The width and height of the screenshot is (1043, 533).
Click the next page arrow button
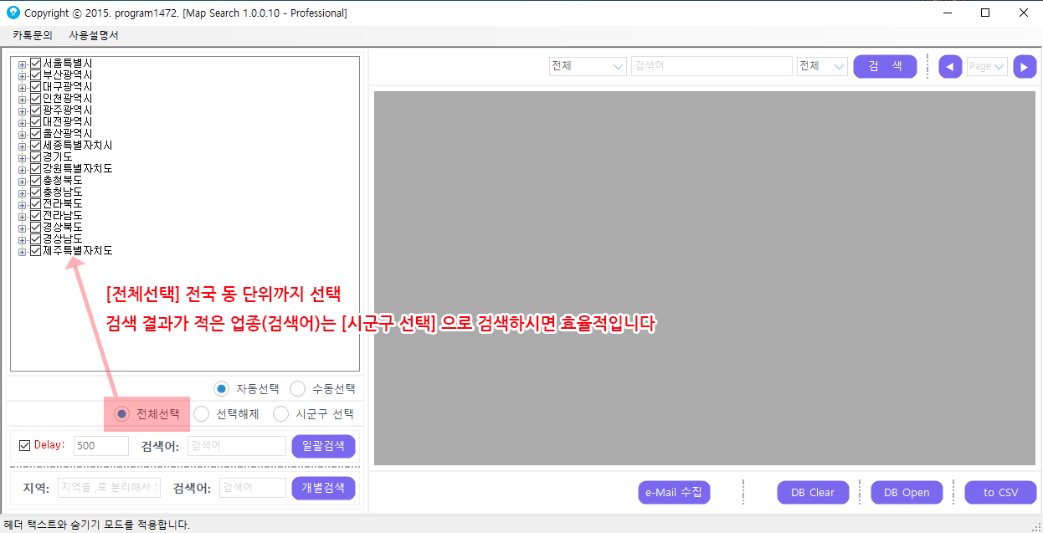coord(1025,67)
